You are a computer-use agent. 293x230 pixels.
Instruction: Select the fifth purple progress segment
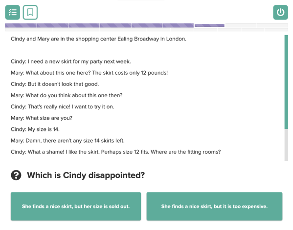147,25
